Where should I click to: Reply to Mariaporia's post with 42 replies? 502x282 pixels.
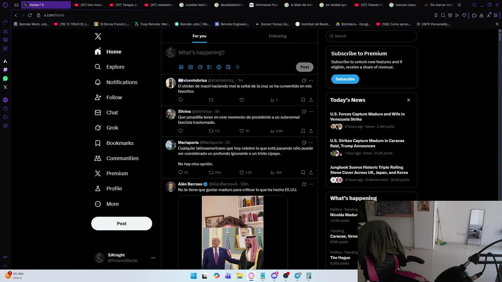183,172
